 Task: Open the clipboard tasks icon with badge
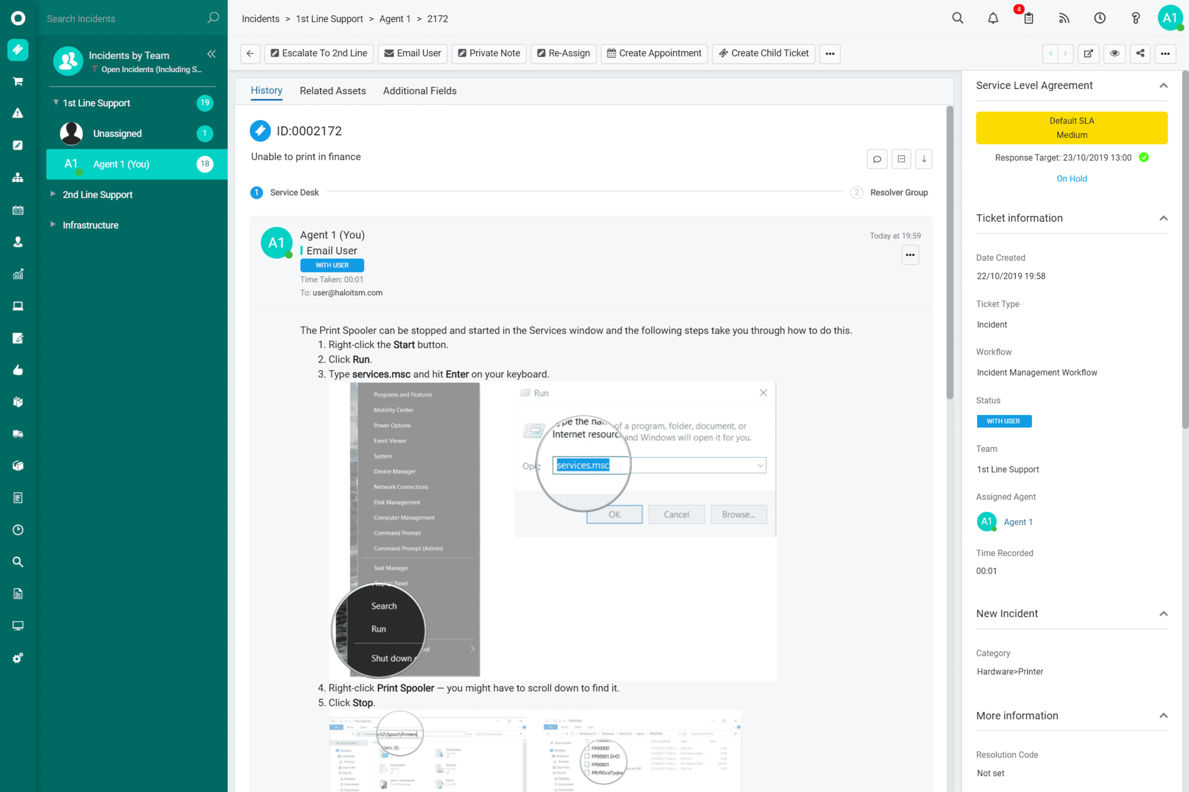1028,19
